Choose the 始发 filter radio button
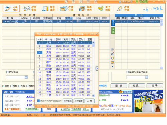 (11, 86)
